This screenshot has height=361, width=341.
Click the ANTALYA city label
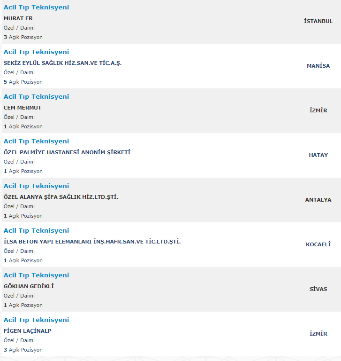pyautogui.click(x=318, y=200)
